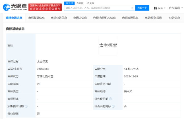The image size is (184, 119).
Task: Select the 查公司 search tab
Action: point(69,3)
